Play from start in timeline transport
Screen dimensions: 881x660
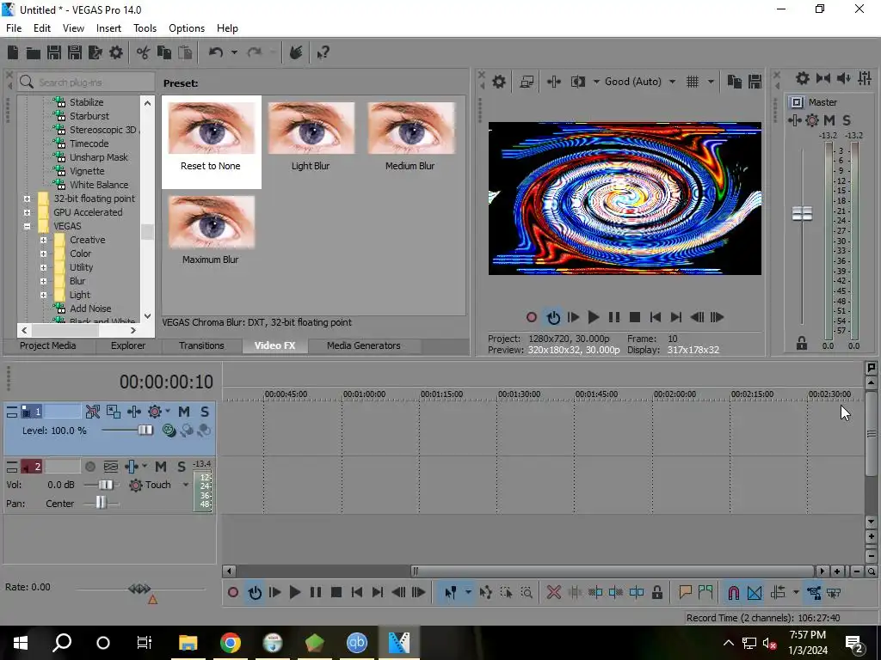274,592
